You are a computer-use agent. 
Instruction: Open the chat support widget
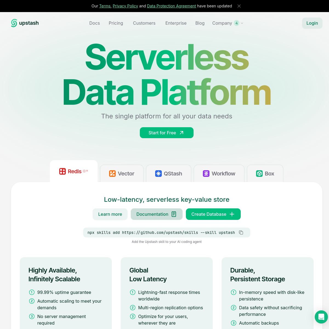pyautogui.click(x=321, y=317)
